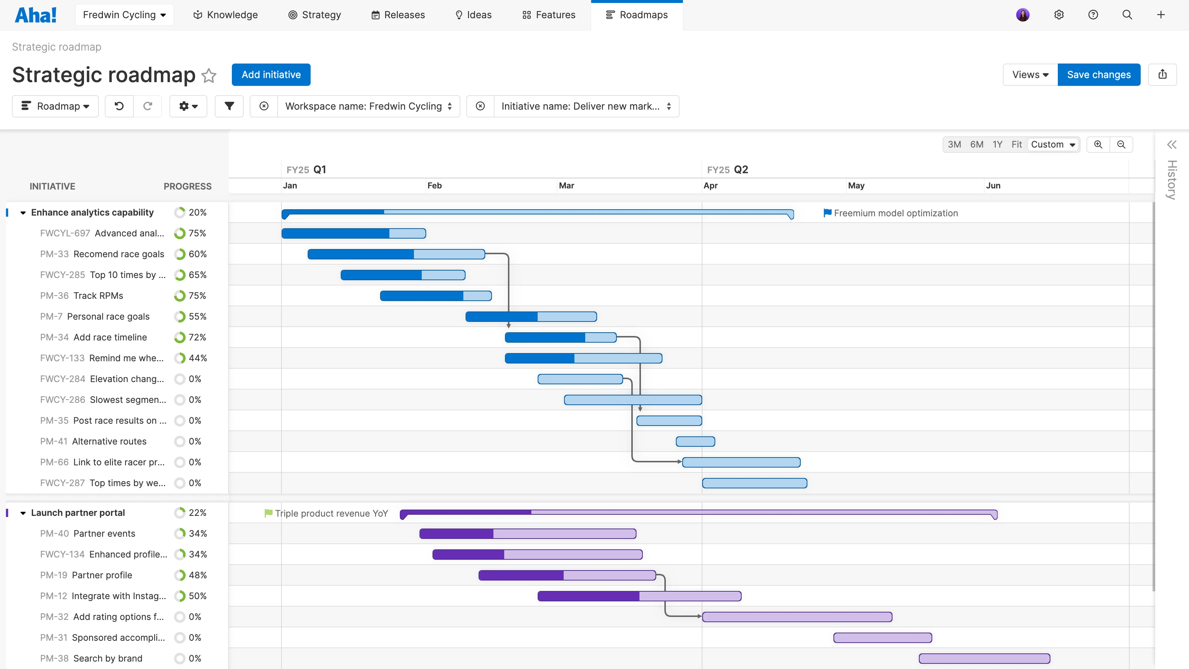Clear the Workspace name filter
The height and width of the screenshot is (669, 1189).
pos(263,106)
